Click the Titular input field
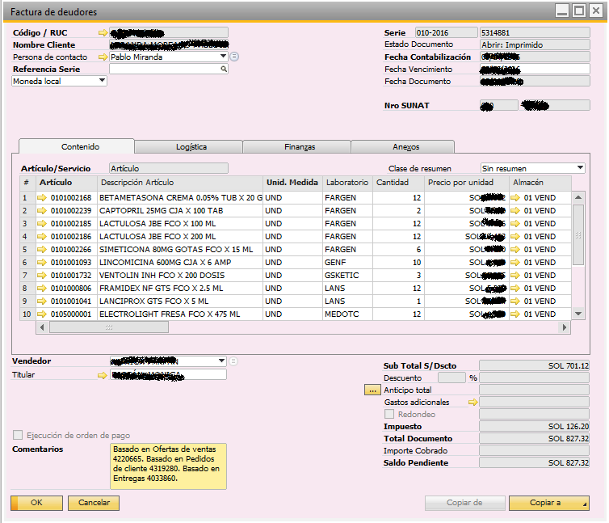The image size is (609, 523). [x=168, y=375]
